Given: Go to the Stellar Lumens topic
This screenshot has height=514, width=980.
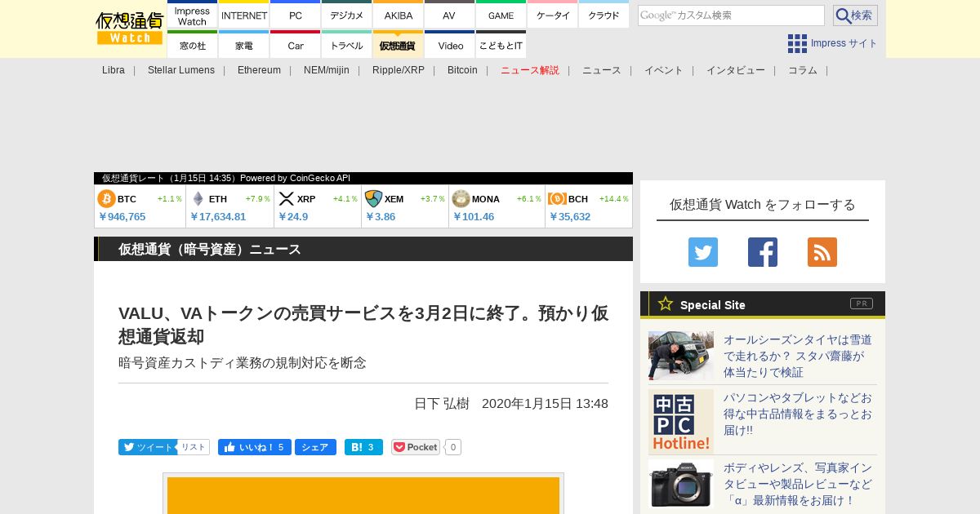Looking at the screenshot, I should pos(181,70).
